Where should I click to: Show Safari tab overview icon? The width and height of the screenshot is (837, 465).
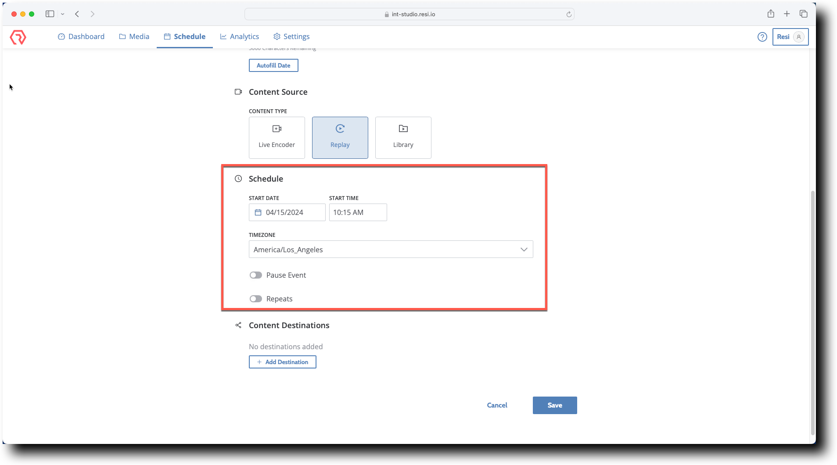(804, 14)
